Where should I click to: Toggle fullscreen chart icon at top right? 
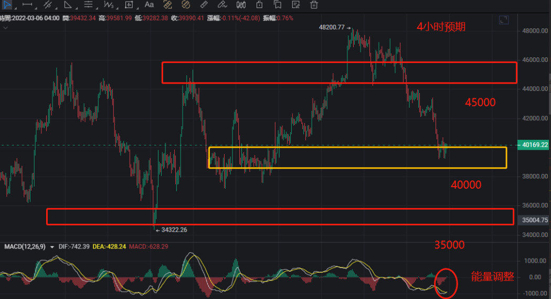click(x=504, y=20)
